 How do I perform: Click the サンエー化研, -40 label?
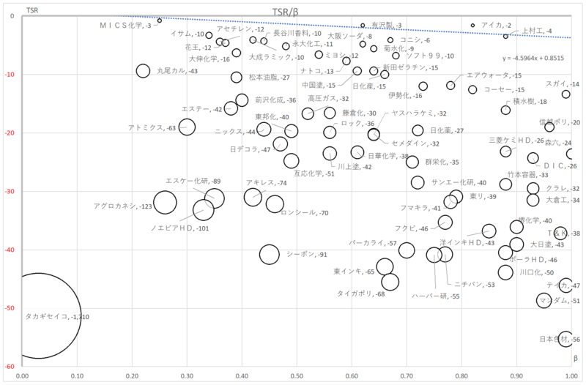[459, 182]
